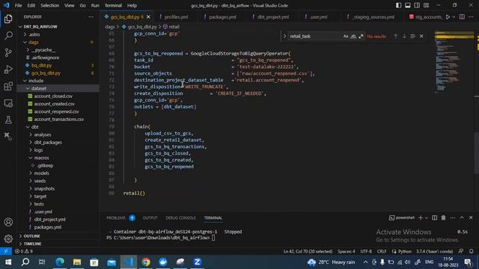Toggle Match Case in find widget
The image size is (479, 269).
click(x=346, y=37)
